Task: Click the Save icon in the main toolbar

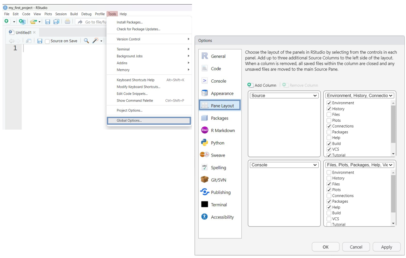Action: point(48,22)
